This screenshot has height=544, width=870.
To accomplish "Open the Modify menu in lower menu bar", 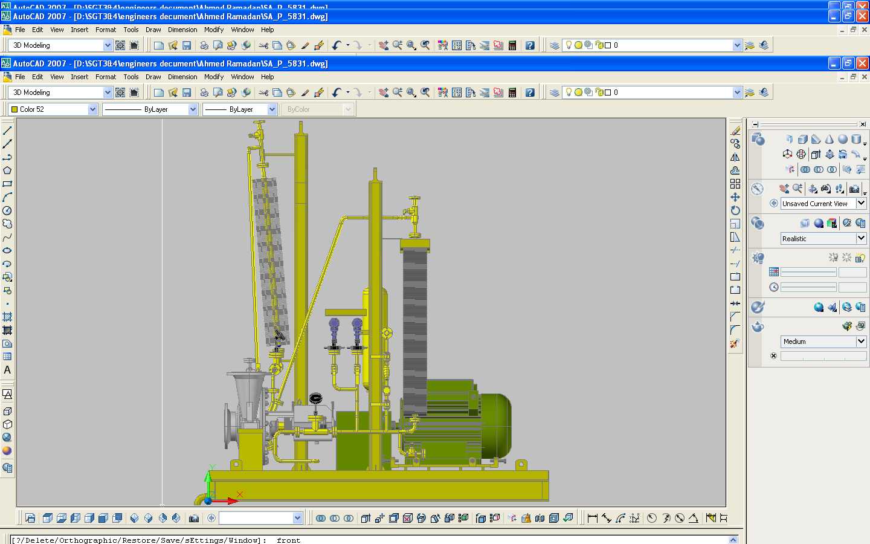I will (214, 77).
